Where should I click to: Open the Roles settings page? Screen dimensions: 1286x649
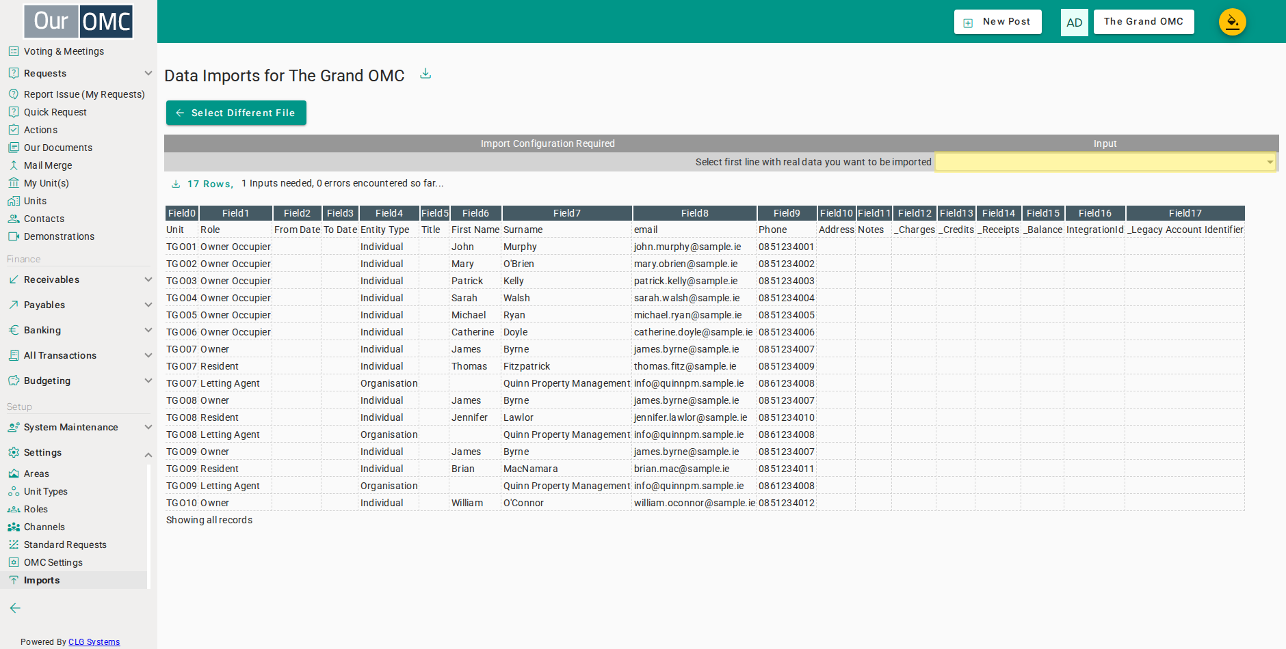coord(36,509)
